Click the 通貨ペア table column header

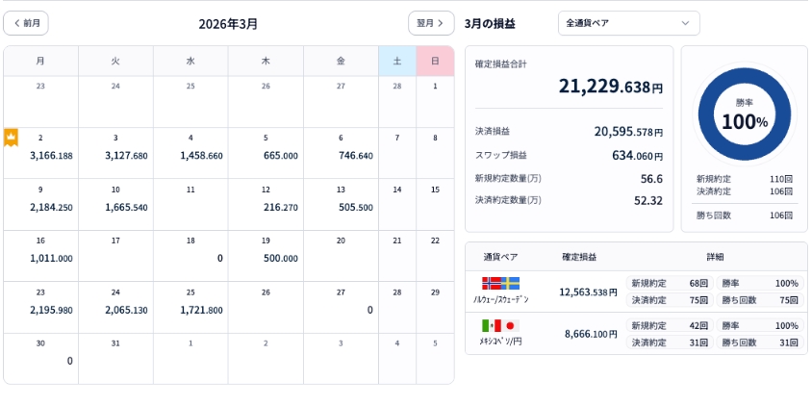pos(500,257)
